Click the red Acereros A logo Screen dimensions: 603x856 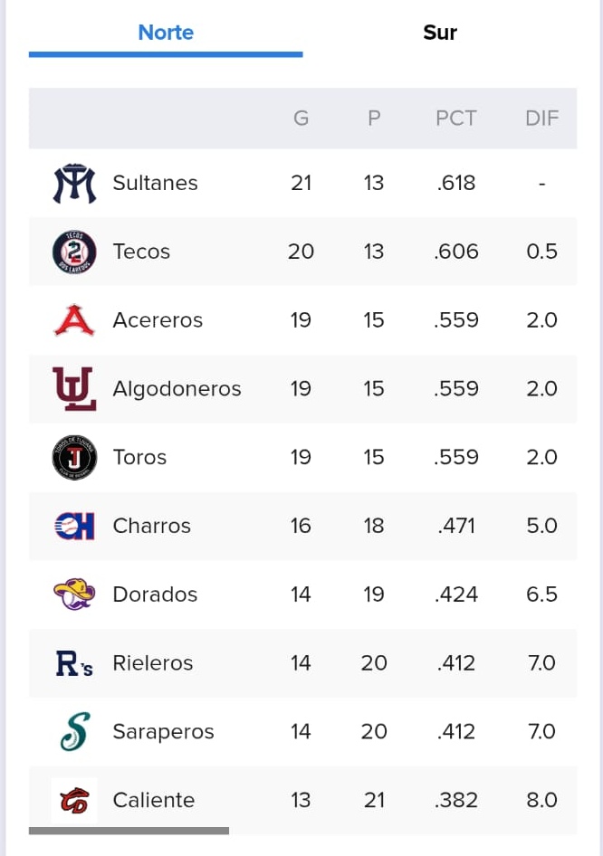coord(74,320)
